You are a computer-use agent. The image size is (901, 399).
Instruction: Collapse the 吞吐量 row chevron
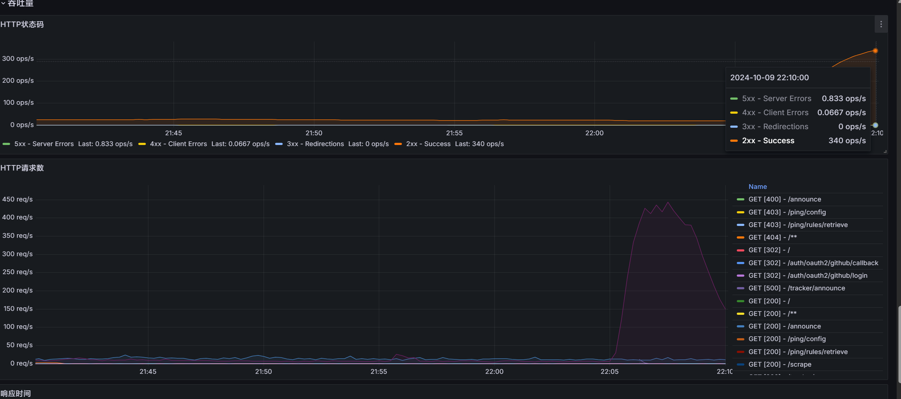point(3,3)
